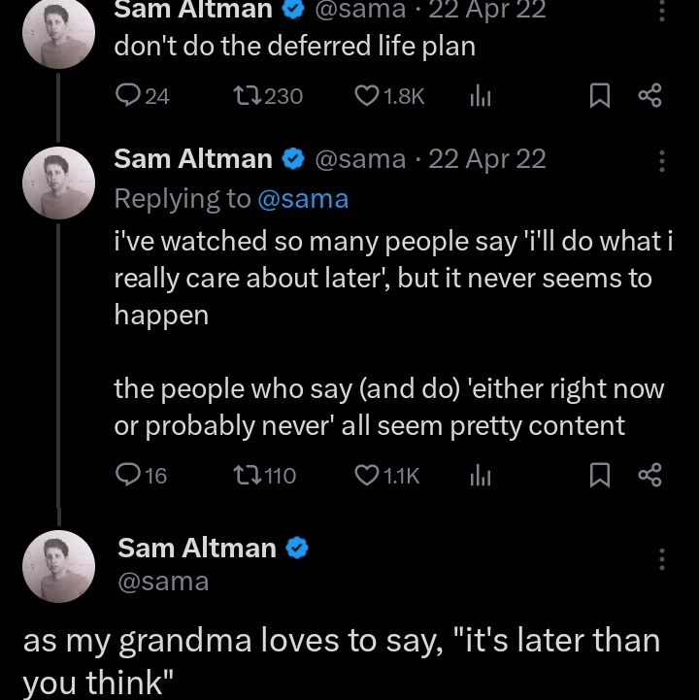Bookmark the 'either right now' tweet
Screen dimensions: 699x700
600,475
